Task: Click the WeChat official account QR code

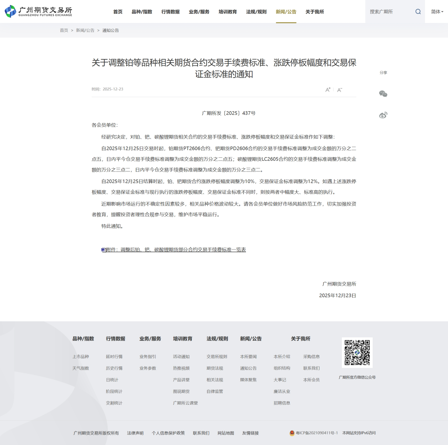Action: [357, 352]
